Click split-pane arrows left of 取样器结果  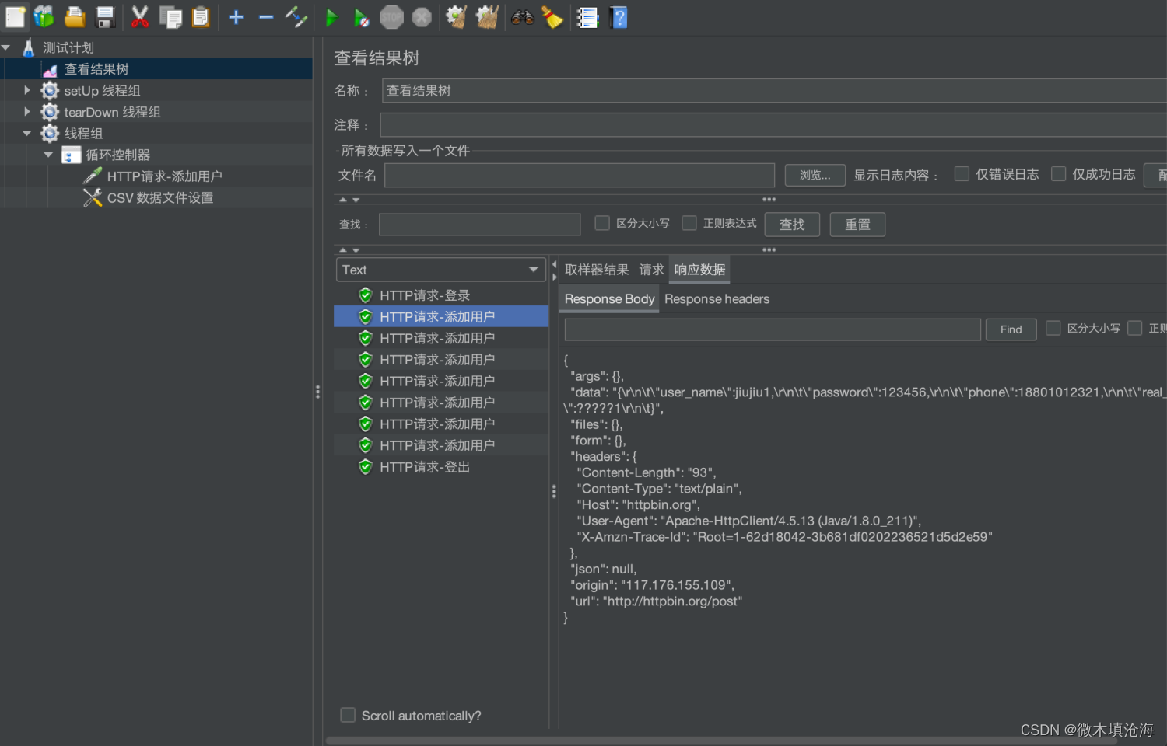click(554, 270)
